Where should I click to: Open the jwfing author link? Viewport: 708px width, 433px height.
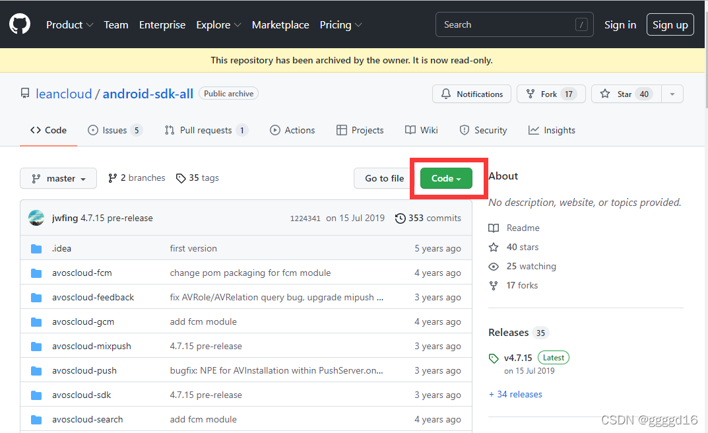tap(65, 218)
